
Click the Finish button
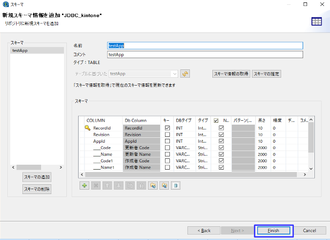(x=273, y=231)
